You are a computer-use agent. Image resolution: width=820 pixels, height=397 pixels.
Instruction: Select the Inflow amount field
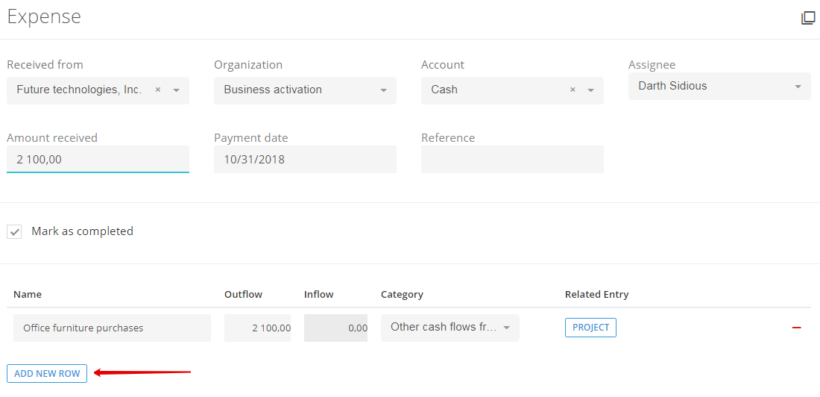click(335, 328)
